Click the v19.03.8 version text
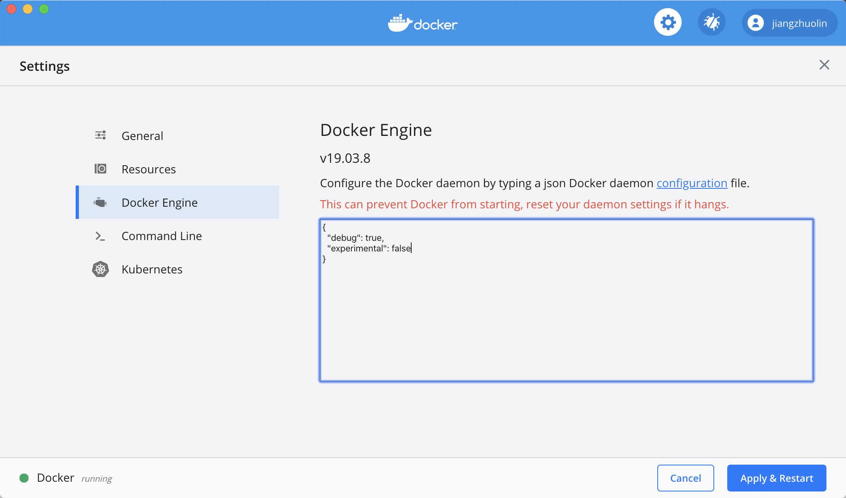846x498 pixels. [345, 158]
